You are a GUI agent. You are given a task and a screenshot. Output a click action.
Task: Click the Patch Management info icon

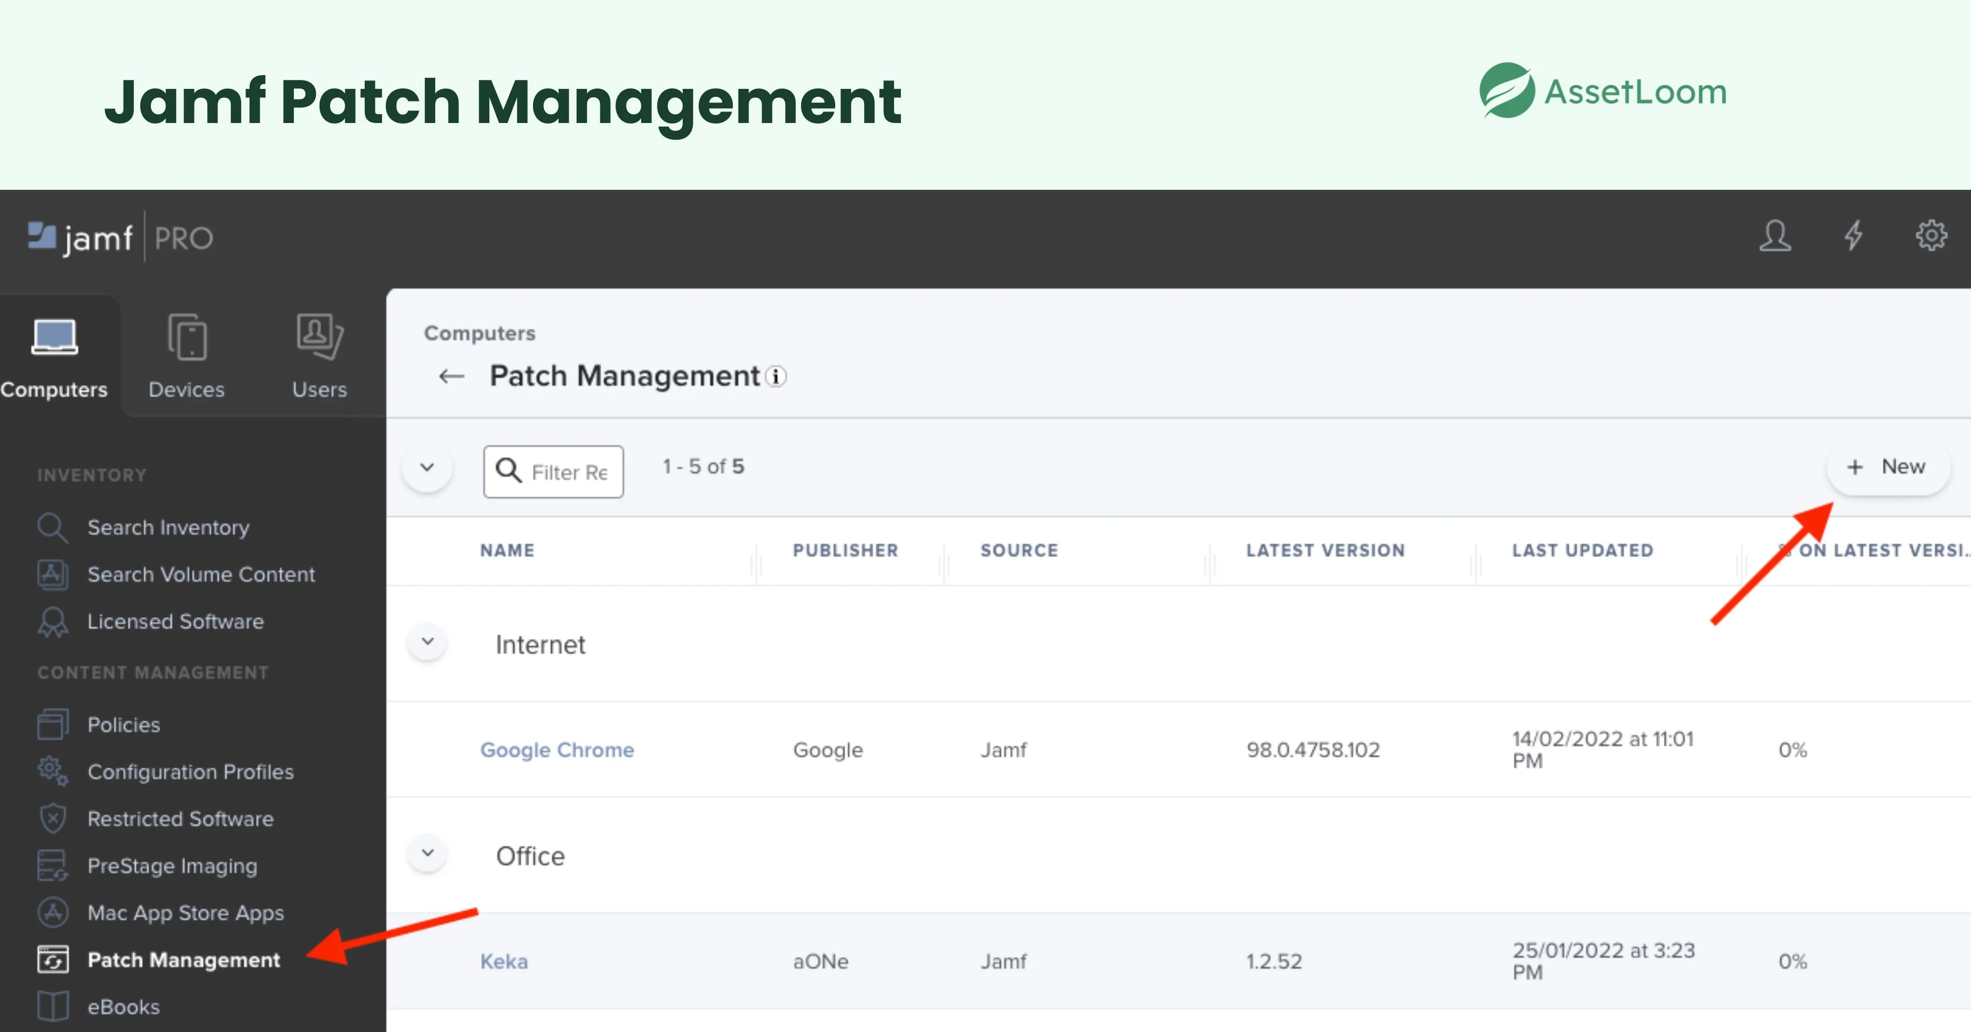[x=776, y=376]
